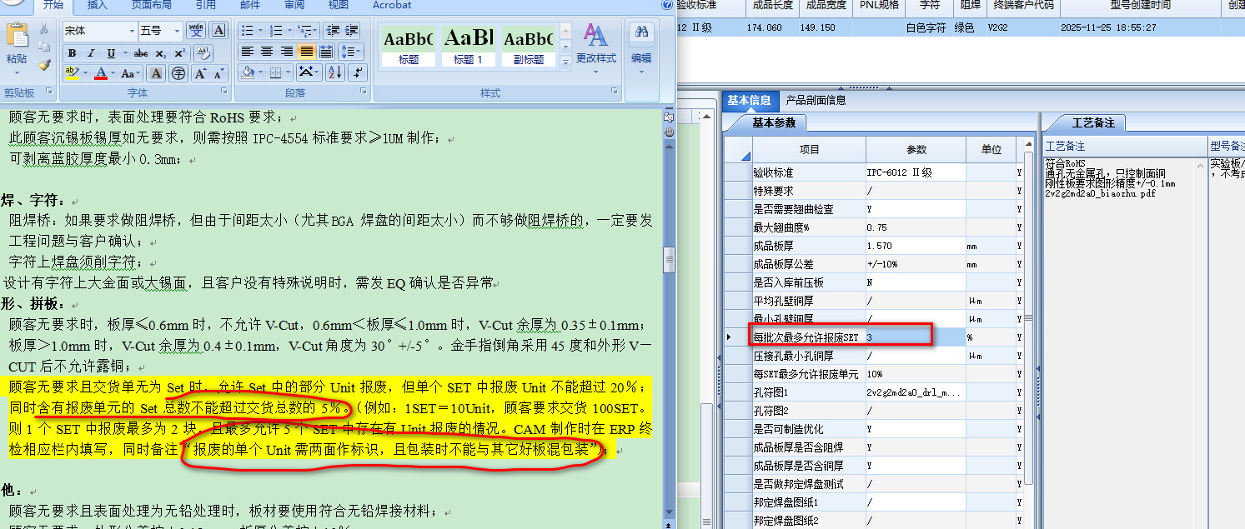Open the Paragraph dialog launcher (段落)

[x=364, y=92]
